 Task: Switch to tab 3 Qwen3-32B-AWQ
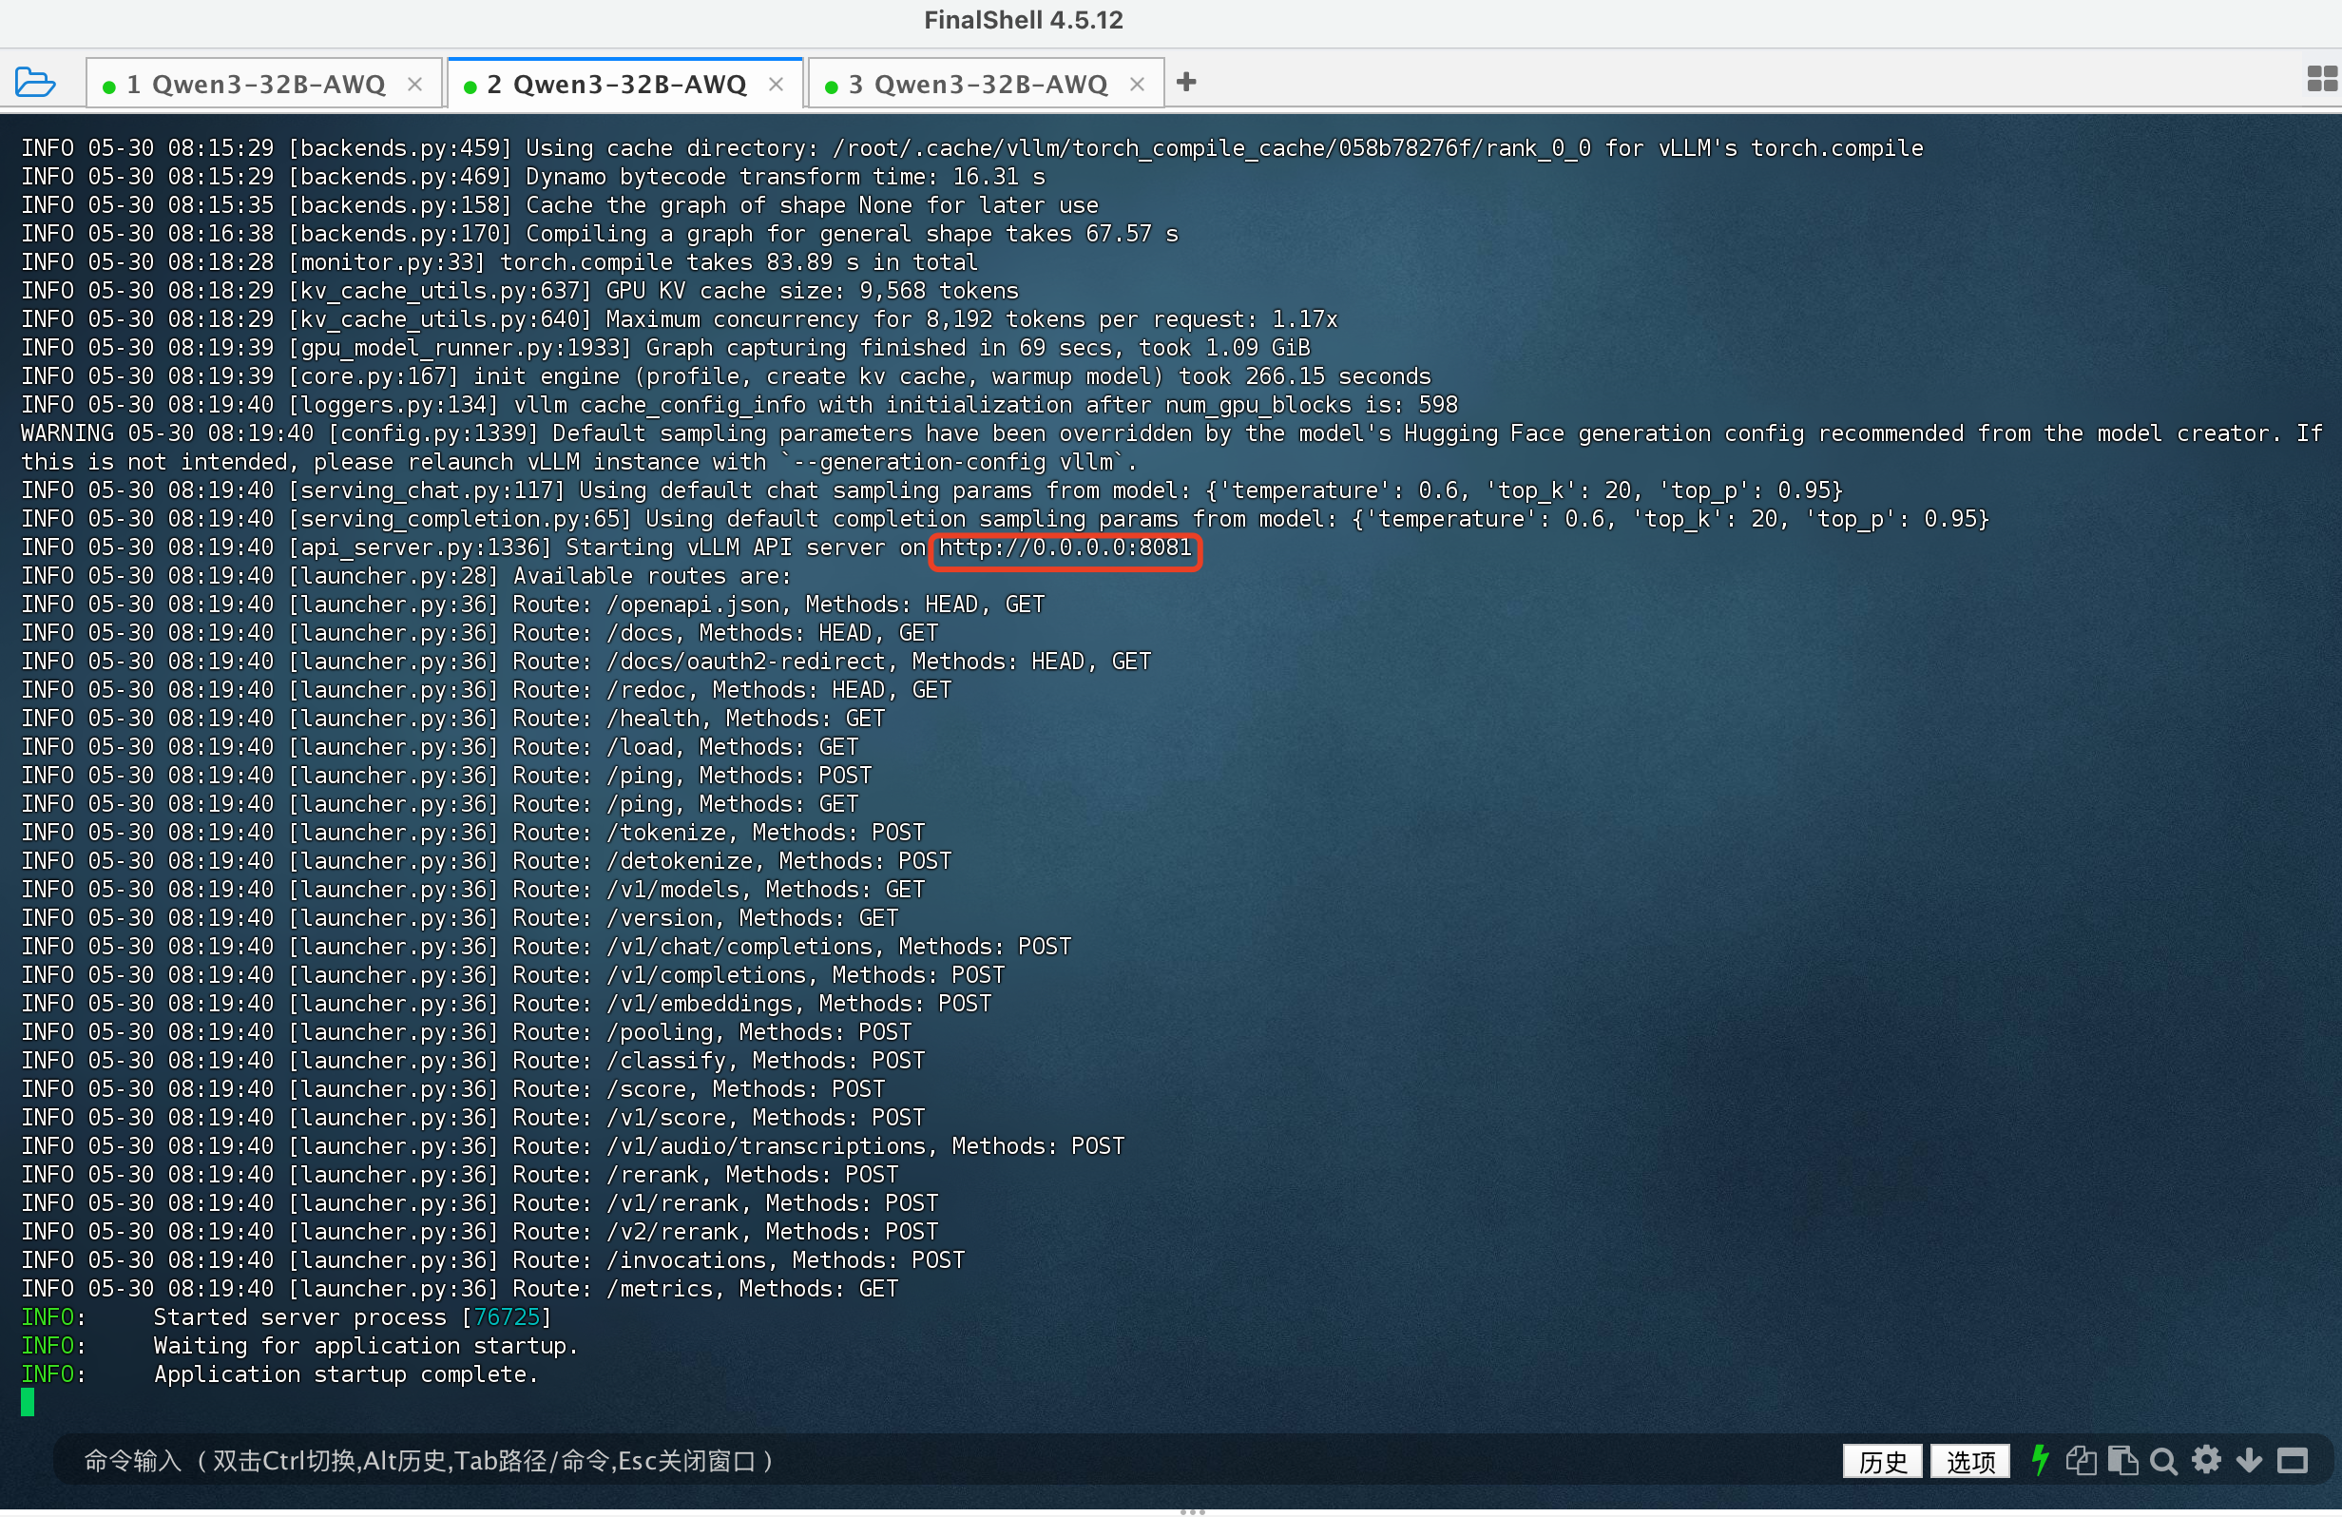click(x=978, y=85)
